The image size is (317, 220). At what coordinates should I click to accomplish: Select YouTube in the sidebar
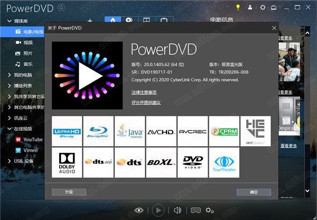(32, 139)
